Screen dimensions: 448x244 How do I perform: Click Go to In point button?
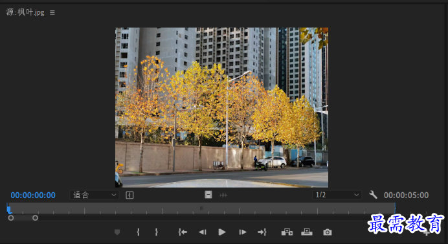click(183, 232)
